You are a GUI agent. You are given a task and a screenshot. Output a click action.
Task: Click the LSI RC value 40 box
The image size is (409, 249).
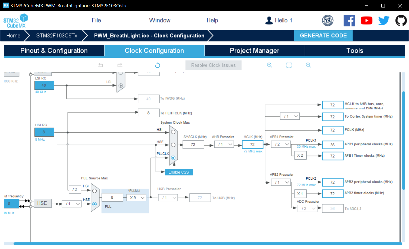[44, 85]
